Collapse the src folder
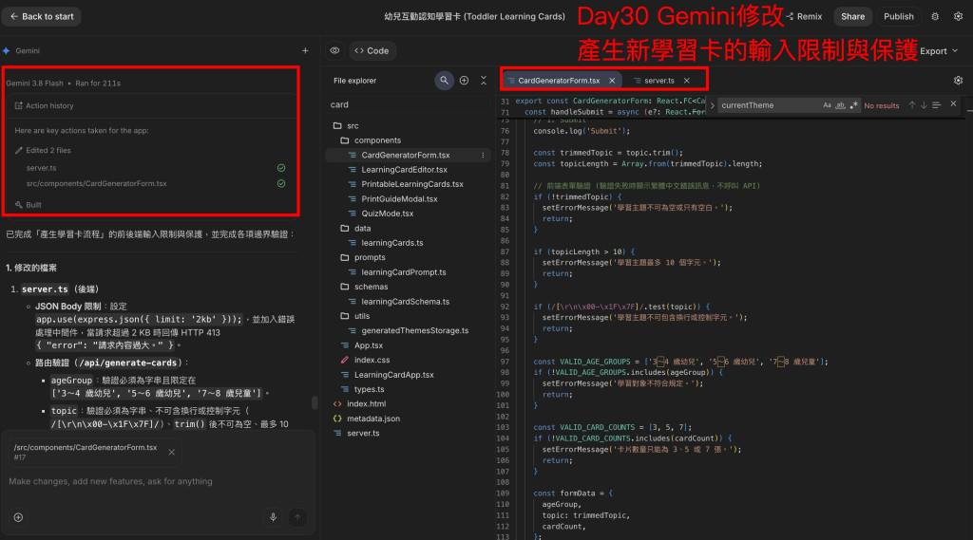973x540 pixels. pyautogui.click(x=346, y=126)
